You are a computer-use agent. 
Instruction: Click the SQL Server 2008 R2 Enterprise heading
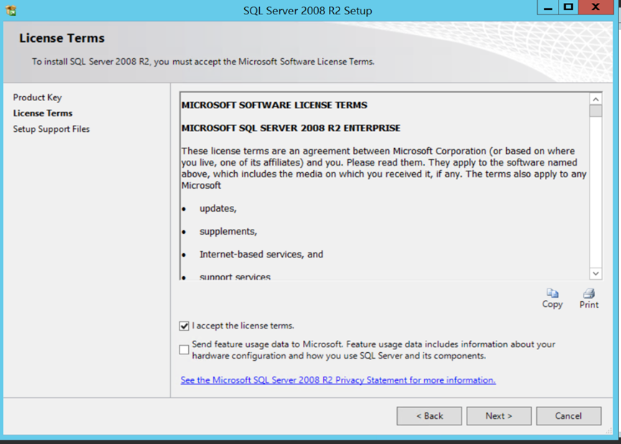click(291, 128)
